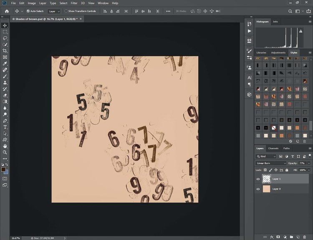
Task: Click the background color swatch
Action: point(6,172)
